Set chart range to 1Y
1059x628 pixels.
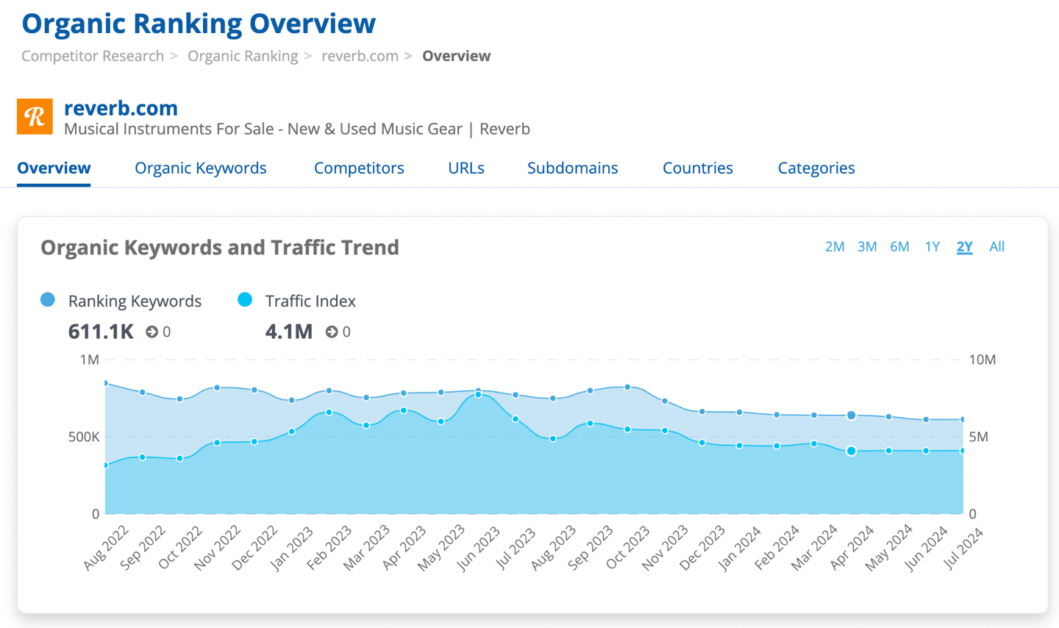933,246
